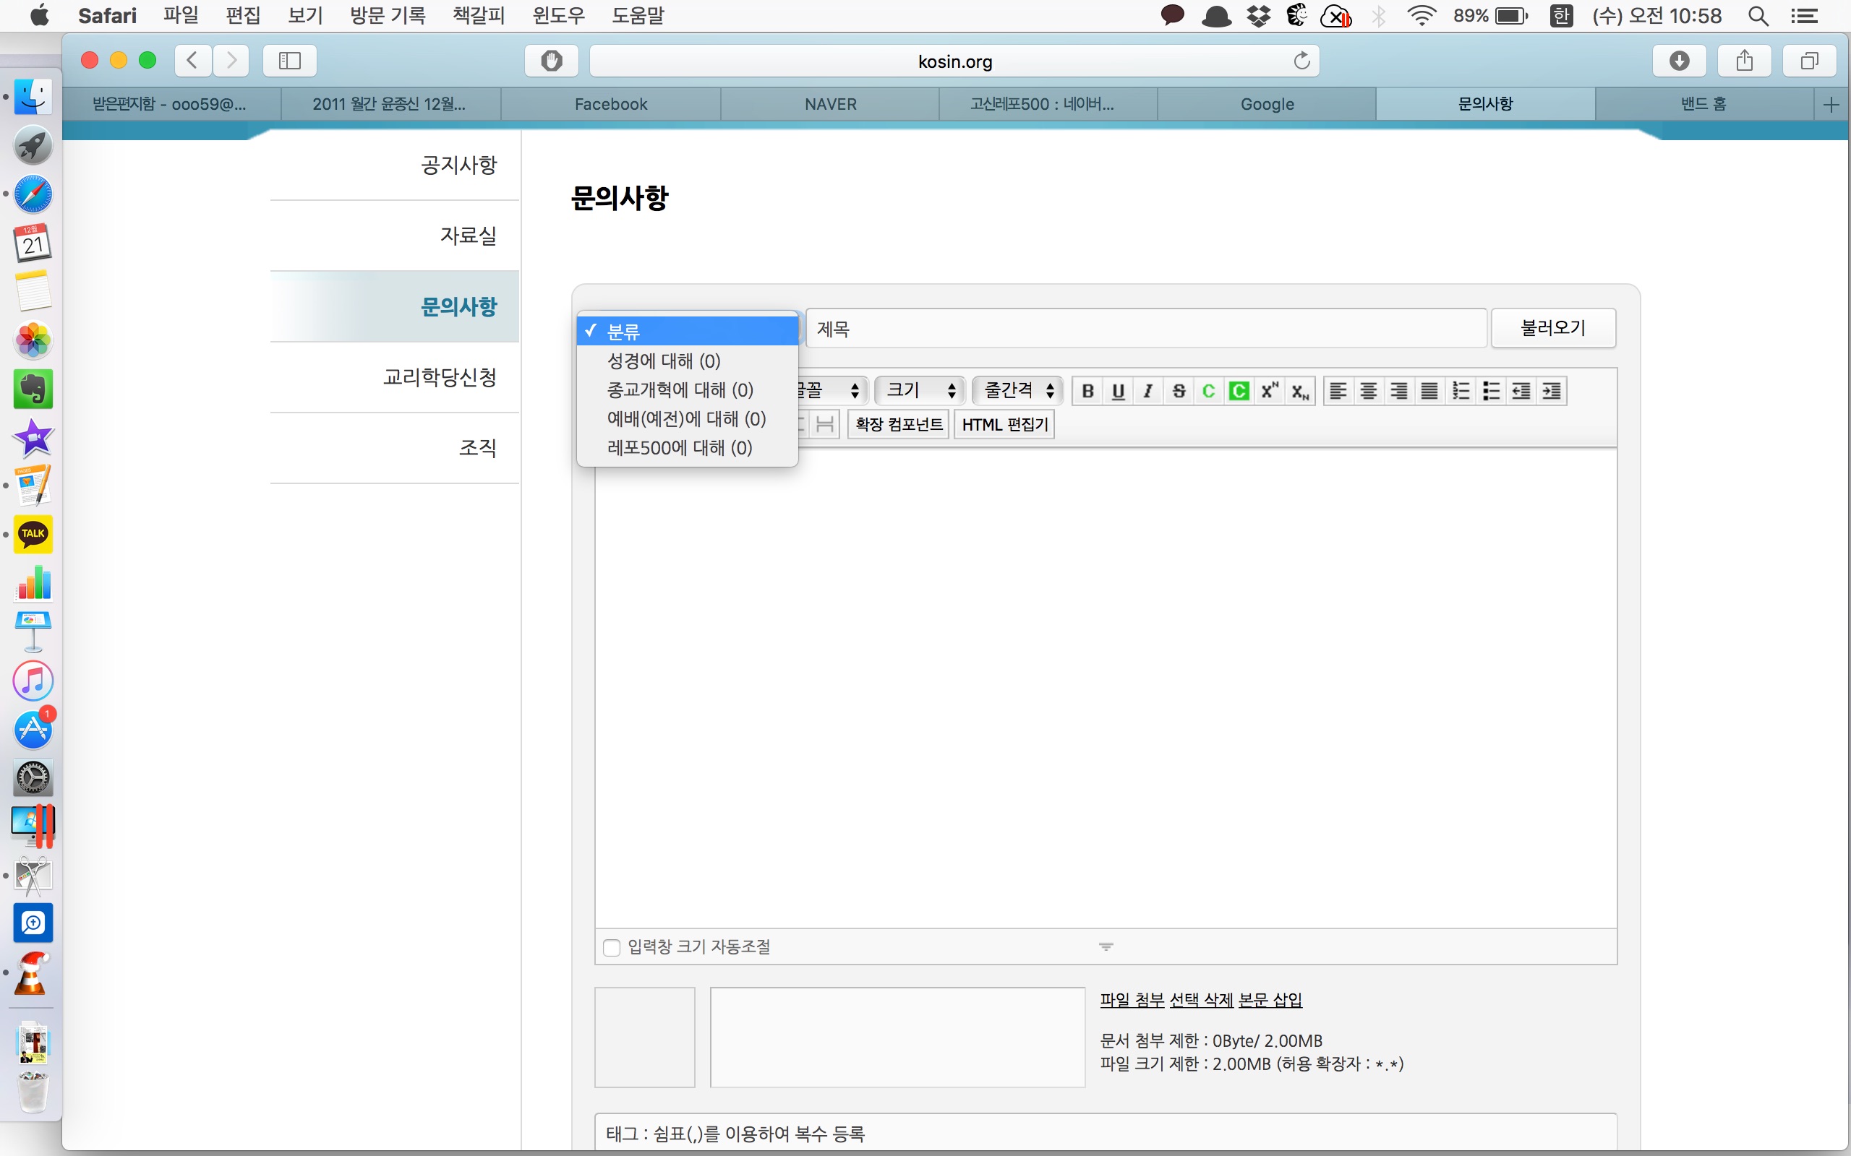The height and width of the screenshot is (1156, 1851).
Task: Click the 불러오기 button
Action: tap(1552, 329)
